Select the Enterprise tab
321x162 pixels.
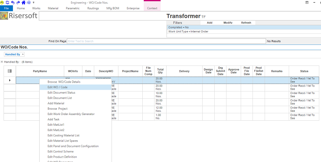133,9
